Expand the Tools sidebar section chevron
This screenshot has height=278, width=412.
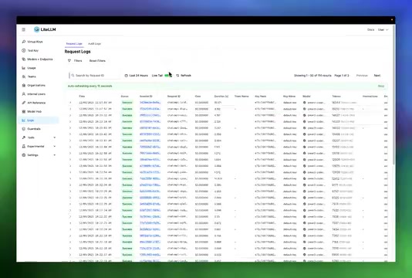point(54,137)
